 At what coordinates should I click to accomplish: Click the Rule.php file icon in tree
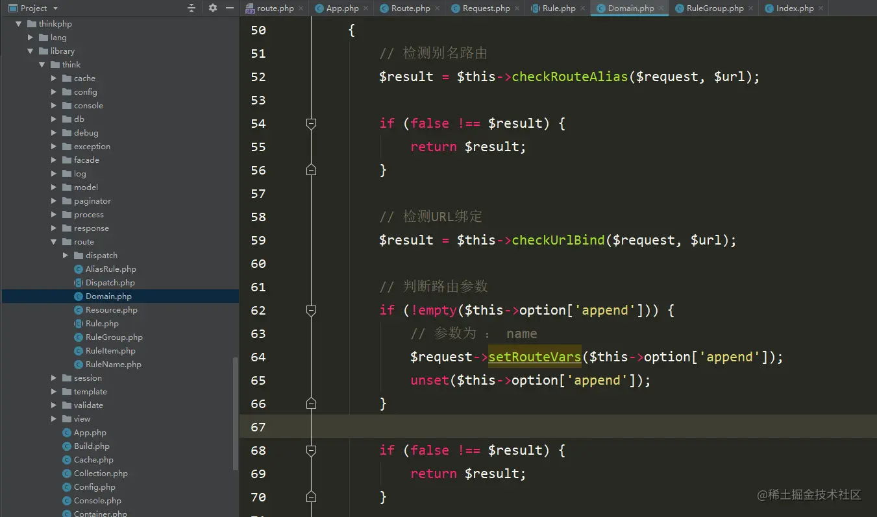(x=79, y=324)
